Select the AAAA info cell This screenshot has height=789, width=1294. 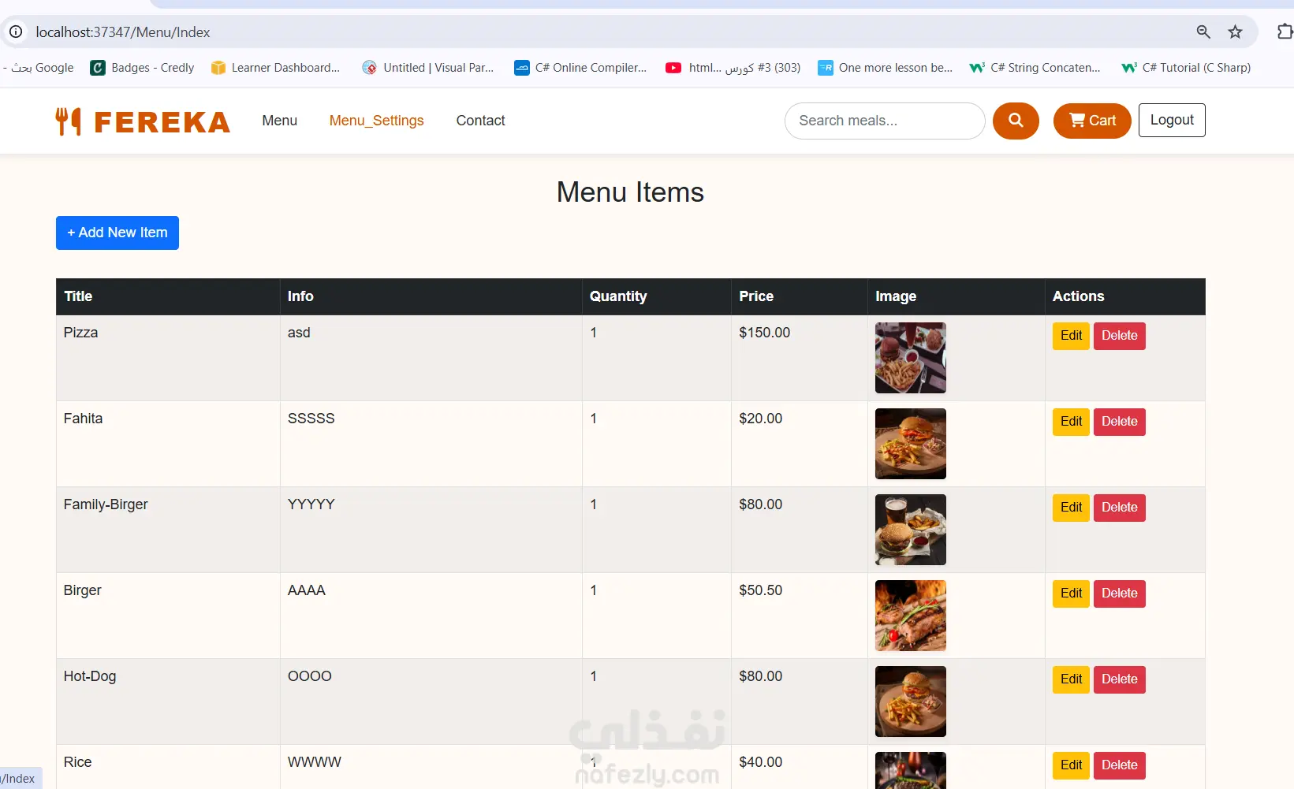click(431, 616)
